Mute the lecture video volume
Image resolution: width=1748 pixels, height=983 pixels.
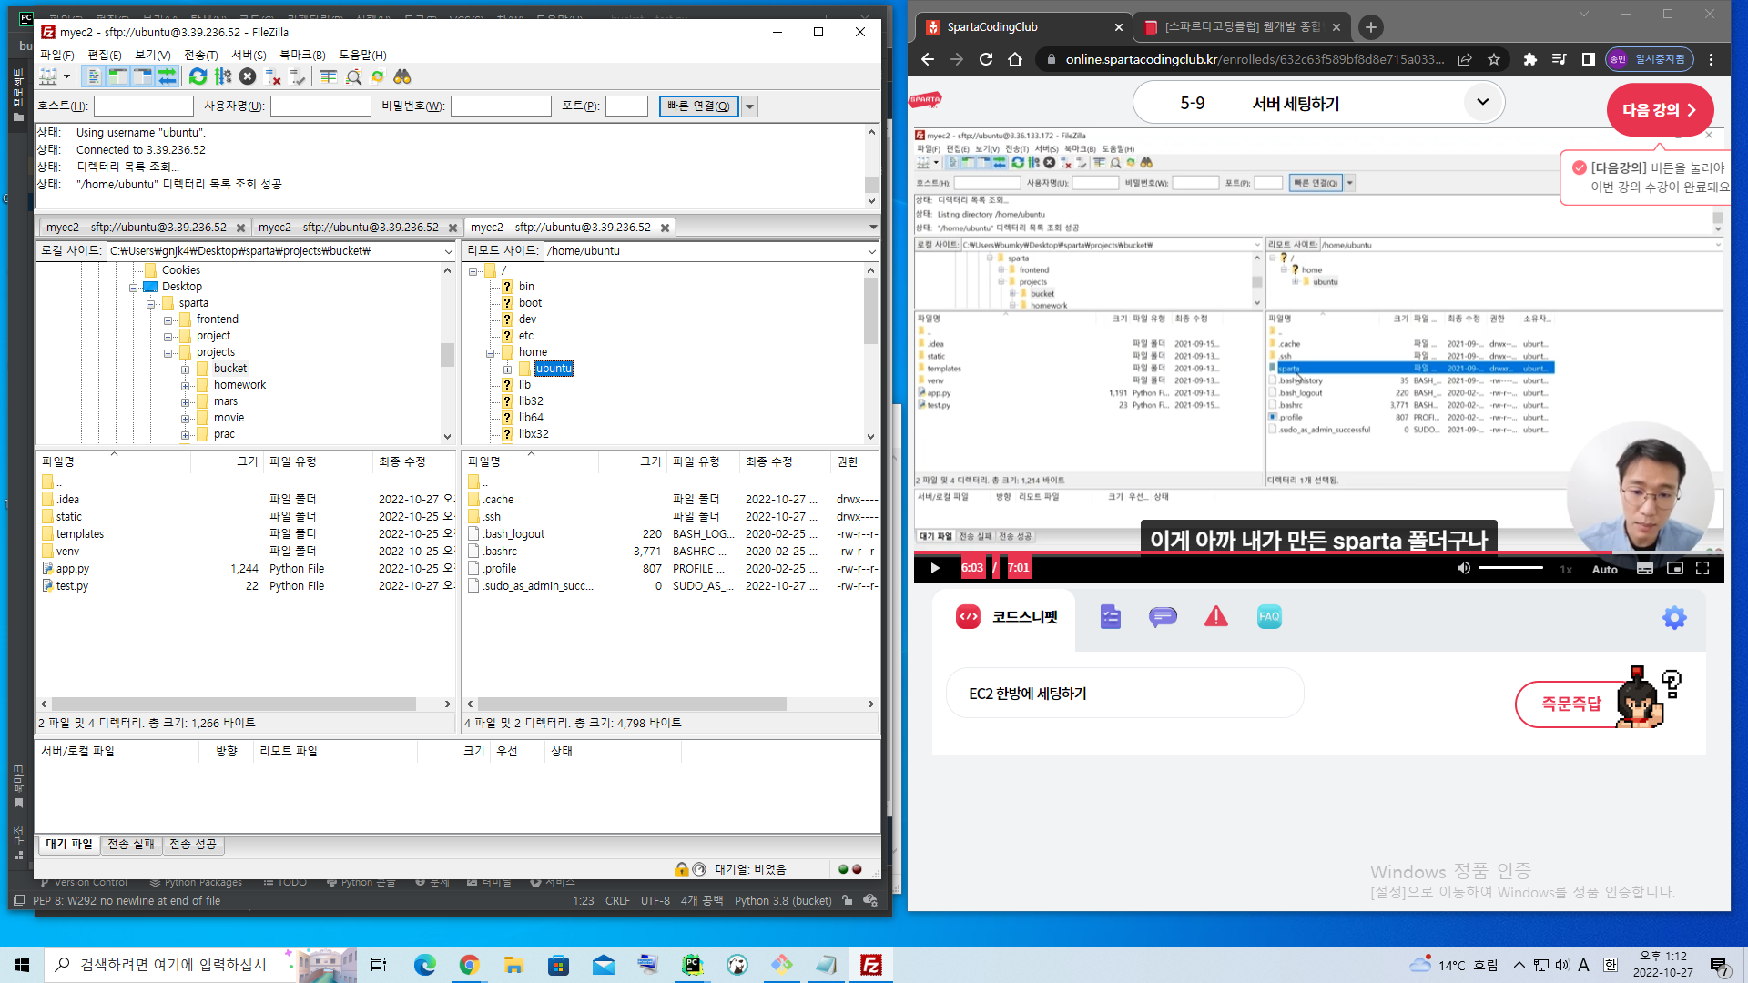1463,569
